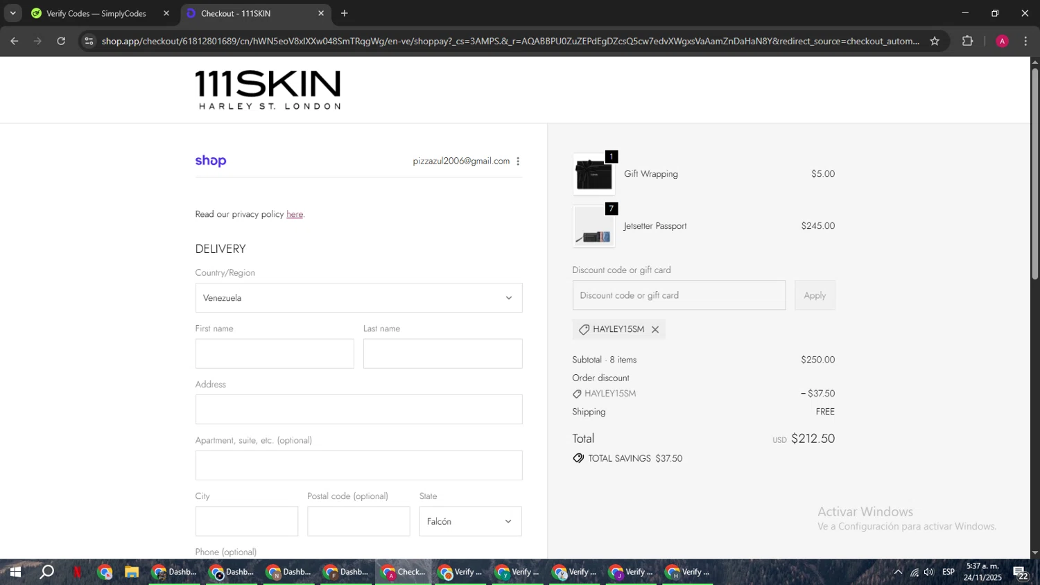Click the Postal code field
This screenshot has height=585, width=1040.
(358, 521)
